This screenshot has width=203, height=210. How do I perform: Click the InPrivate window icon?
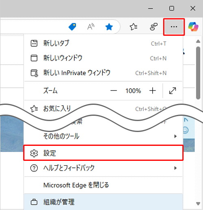point(35,73)
